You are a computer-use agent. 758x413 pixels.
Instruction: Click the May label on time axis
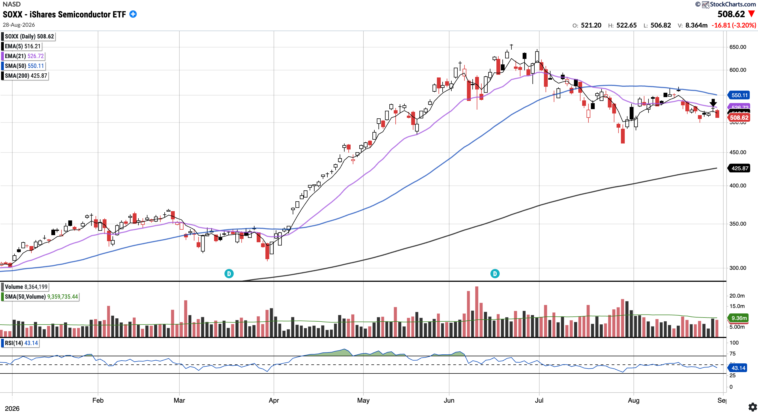click(x=363, y=400)
